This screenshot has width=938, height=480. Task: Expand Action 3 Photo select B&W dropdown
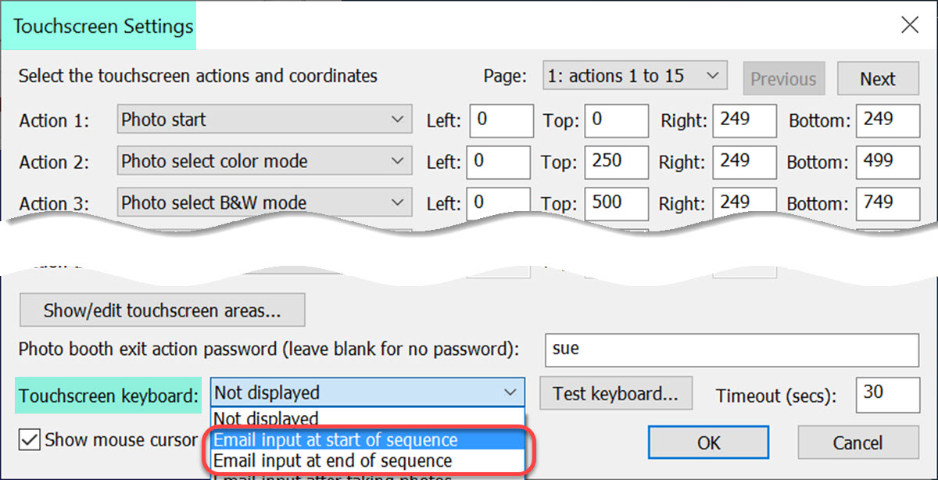pyautogui.click(x=263, y=203)
